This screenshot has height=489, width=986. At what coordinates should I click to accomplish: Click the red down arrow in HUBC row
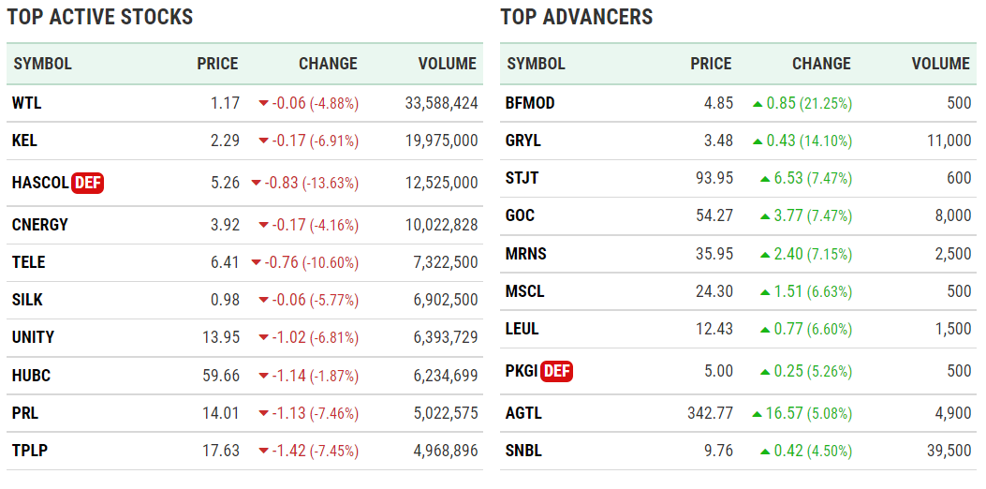pos(263,376)
